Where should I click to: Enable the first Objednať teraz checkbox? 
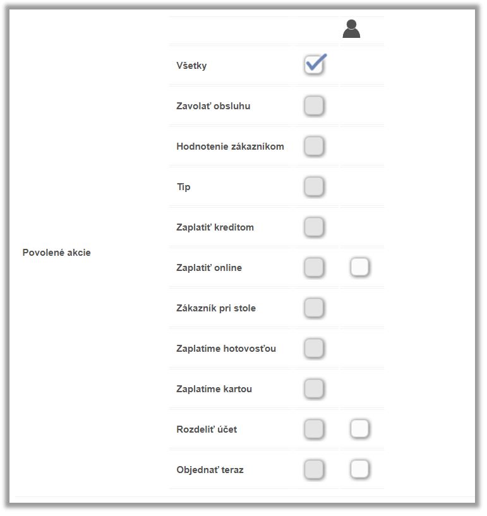point(314,469)
